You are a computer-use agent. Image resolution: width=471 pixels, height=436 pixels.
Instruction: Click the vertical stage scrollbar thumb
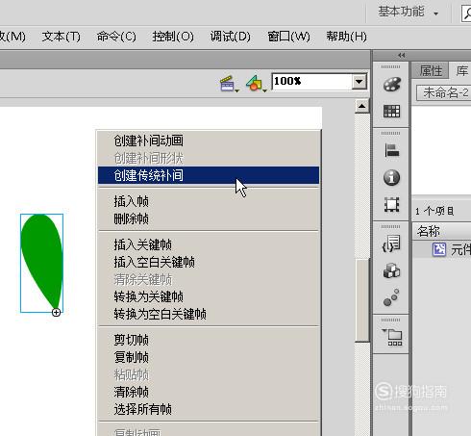pos(362,300)
